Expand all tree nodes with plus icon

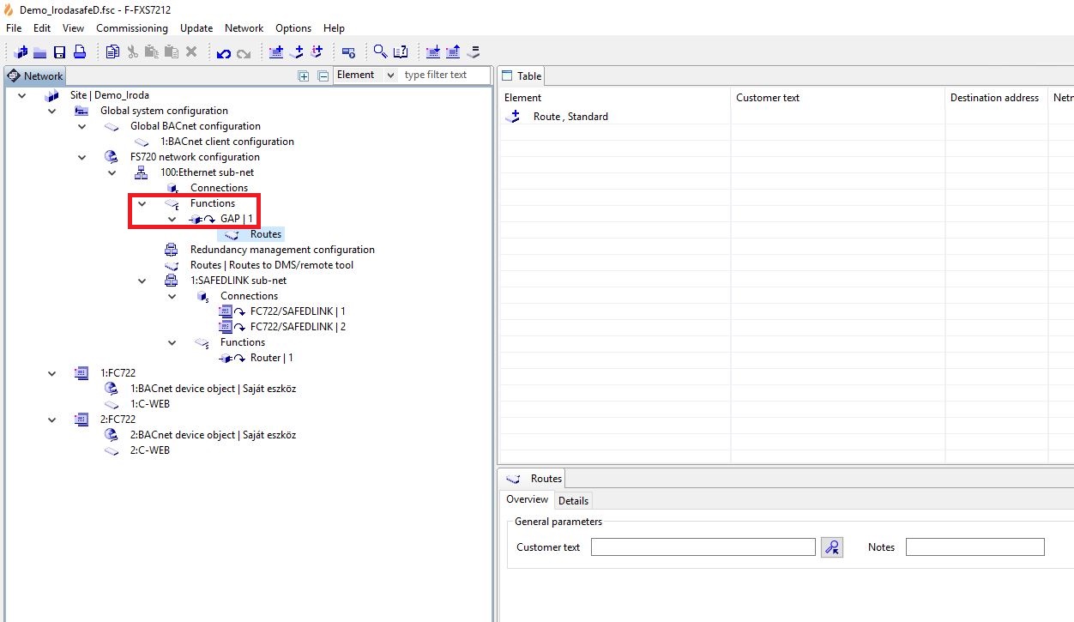[303, 75]
